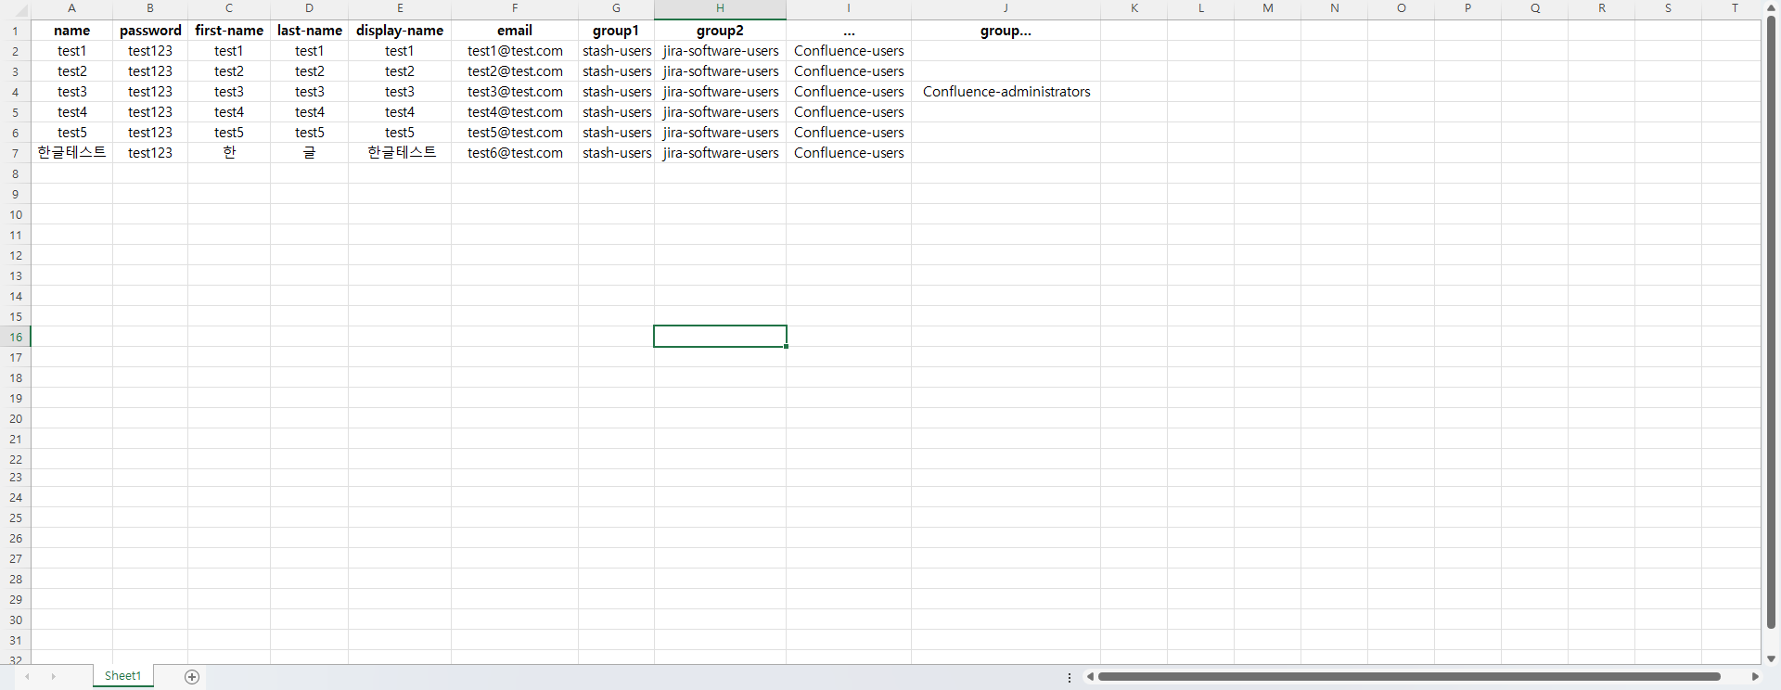Screen dimensions: 1781x690
Task: Click the vertical scrollbar down arrow
Action: tap(1771, 658)
